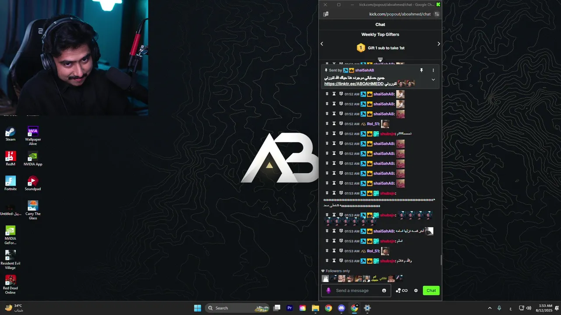Click purple microphone icon in message box

328,290
